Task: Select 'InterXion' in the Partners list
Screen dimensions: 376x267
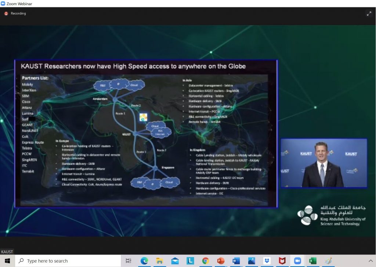Action: point(29,90)
